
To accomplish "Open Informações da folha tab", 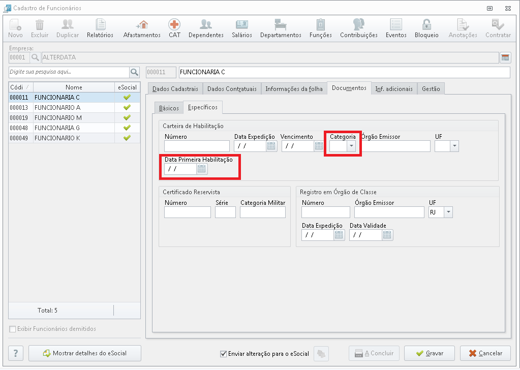I will coord(294,89).
